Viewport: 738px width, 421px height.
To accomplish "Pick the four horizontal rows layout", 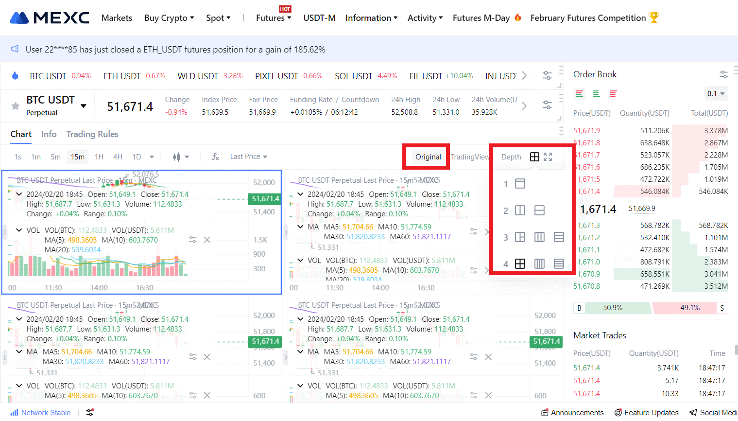I will pyautogui.click(x=559, y=264).
